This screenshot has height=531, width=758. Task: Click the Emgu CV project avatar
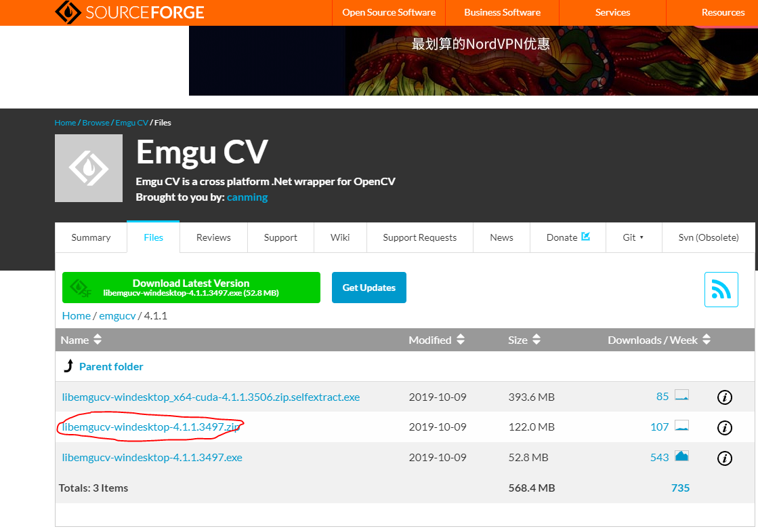click(x=88, y=168)
